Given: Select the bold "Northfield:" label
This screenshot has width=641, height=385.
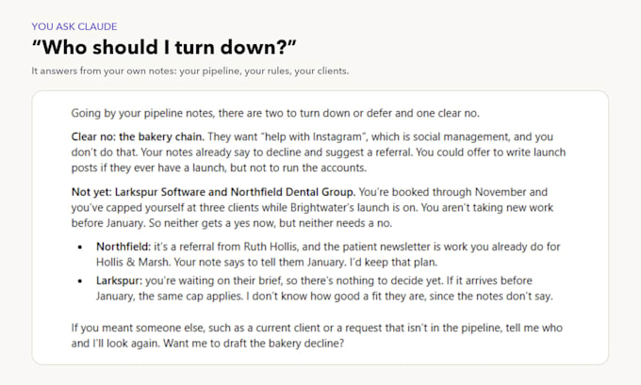Looking at the screenshot, I should click(x=123, y=247).
